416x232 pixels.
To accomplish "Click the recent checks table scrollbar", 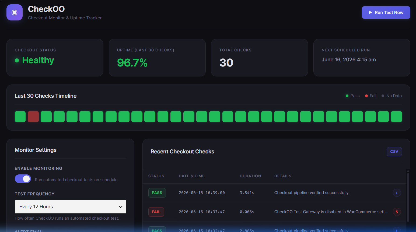I will [x=408, y=198].
